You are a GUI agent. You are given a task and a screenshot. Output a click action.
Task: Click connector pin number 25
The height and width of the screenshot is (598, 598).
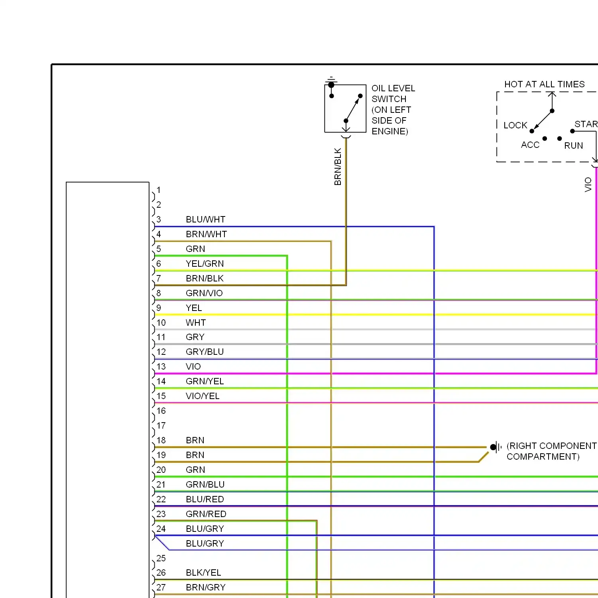[161, 558]
